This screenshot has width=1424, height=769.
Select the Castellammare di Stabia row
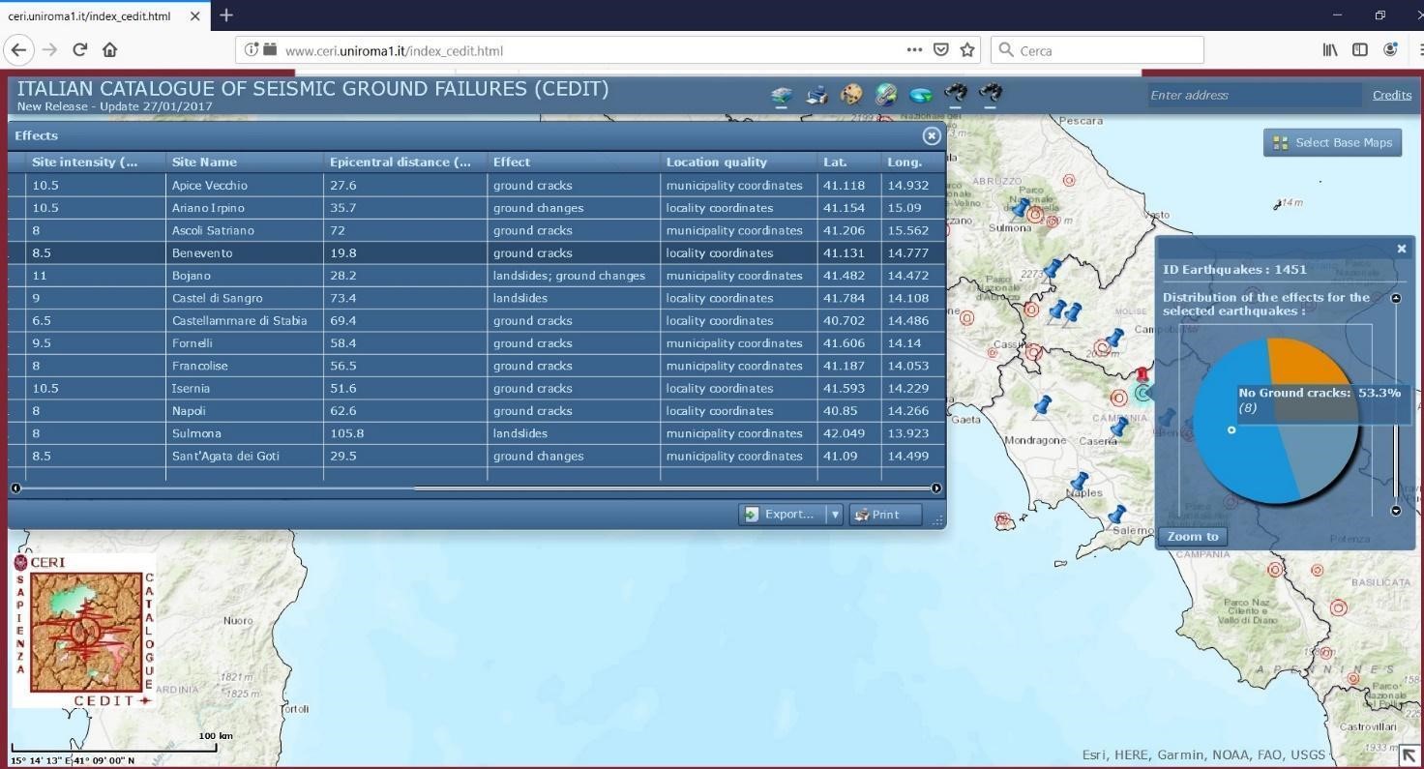pyautogui.click(x=476, y=320)
